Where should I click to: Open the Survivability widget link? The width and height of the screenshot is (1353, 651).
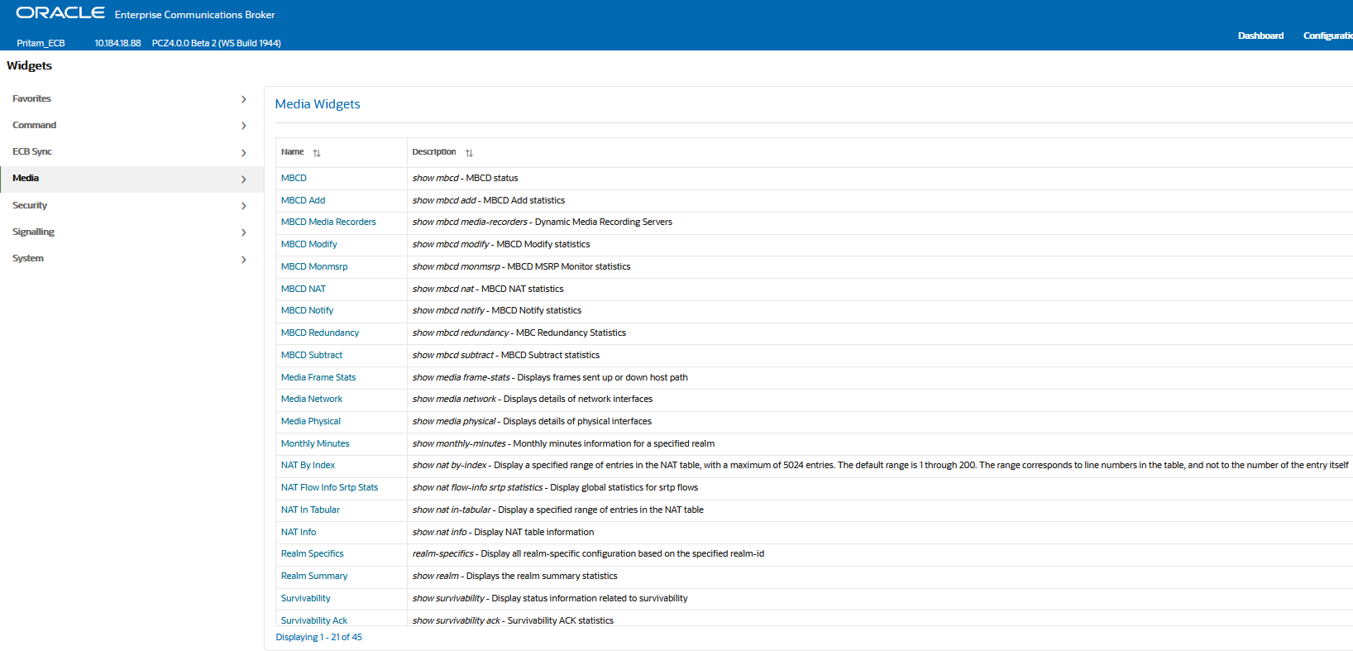[305, 598]
